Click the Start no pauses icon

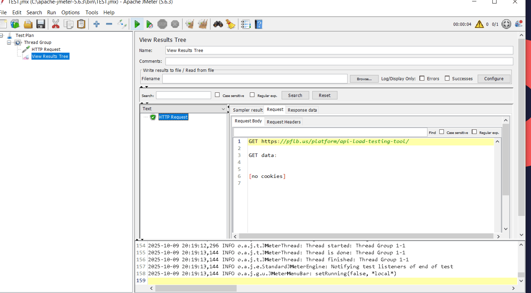[149, 24]
